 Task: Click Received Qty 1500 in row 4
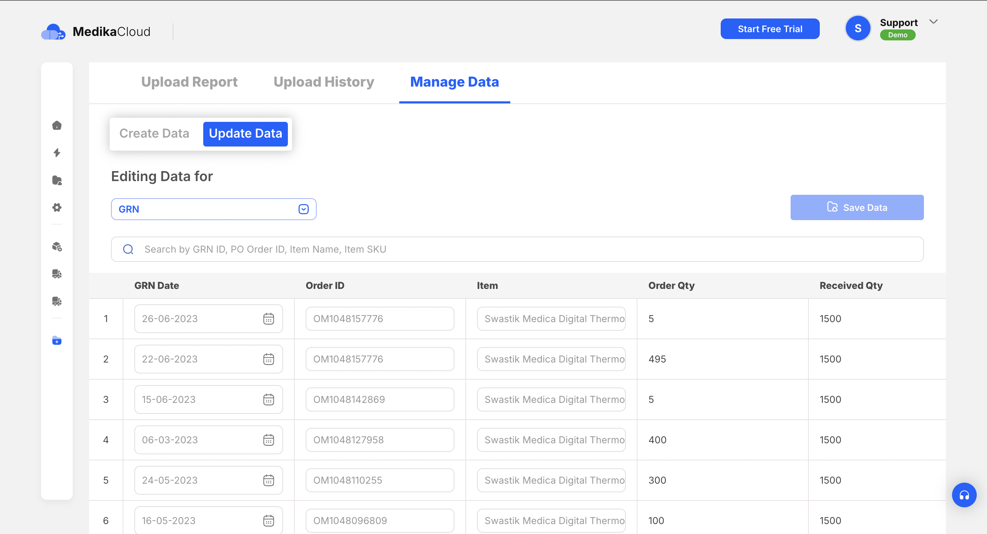click(x=830, y=440)
